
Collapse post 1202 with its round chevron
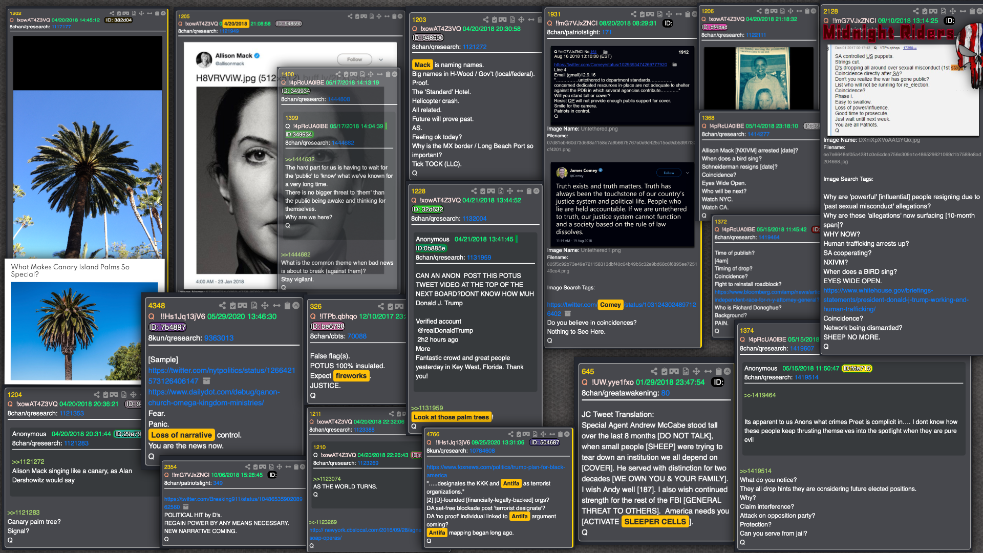click(164, 13)
